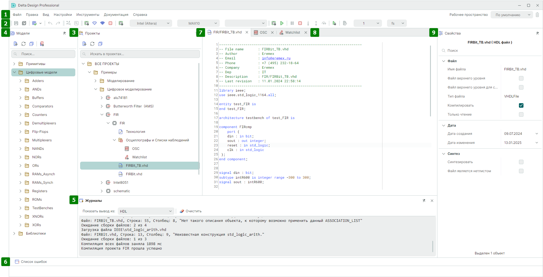Click the Save all toolbar icon
Viewport: 543px width, 277px height.
click(x=24, y=23)
